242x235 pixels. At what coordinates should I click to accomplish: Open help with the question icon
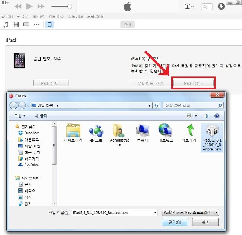[217, 116]
